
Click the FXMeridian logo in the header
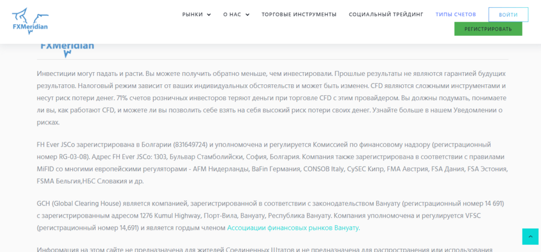tap(30, 21)
